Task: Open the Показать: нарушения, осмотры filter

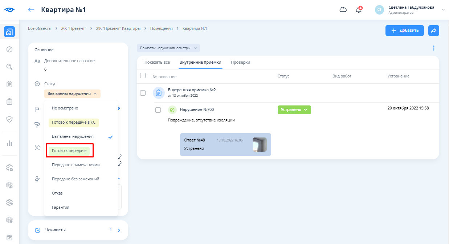Action: pyautogui.click(x=168, y=48)
